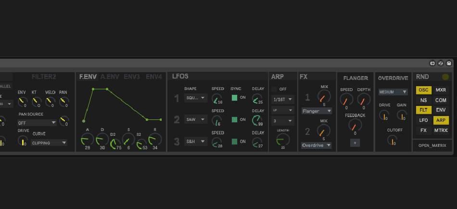The image size is (457, 209).
Task: Enable the ARP OFF checkbox
Action: (x=274, y=89)
